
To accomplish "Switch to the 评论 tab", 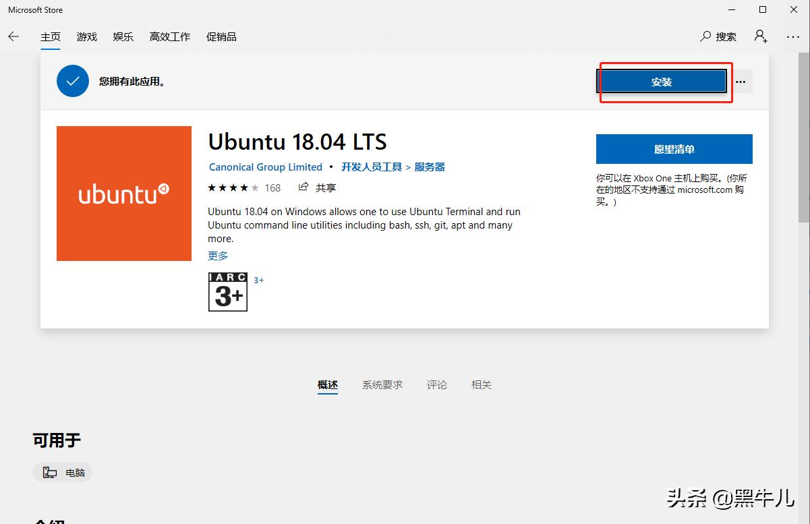I will (x=436, y=384).
